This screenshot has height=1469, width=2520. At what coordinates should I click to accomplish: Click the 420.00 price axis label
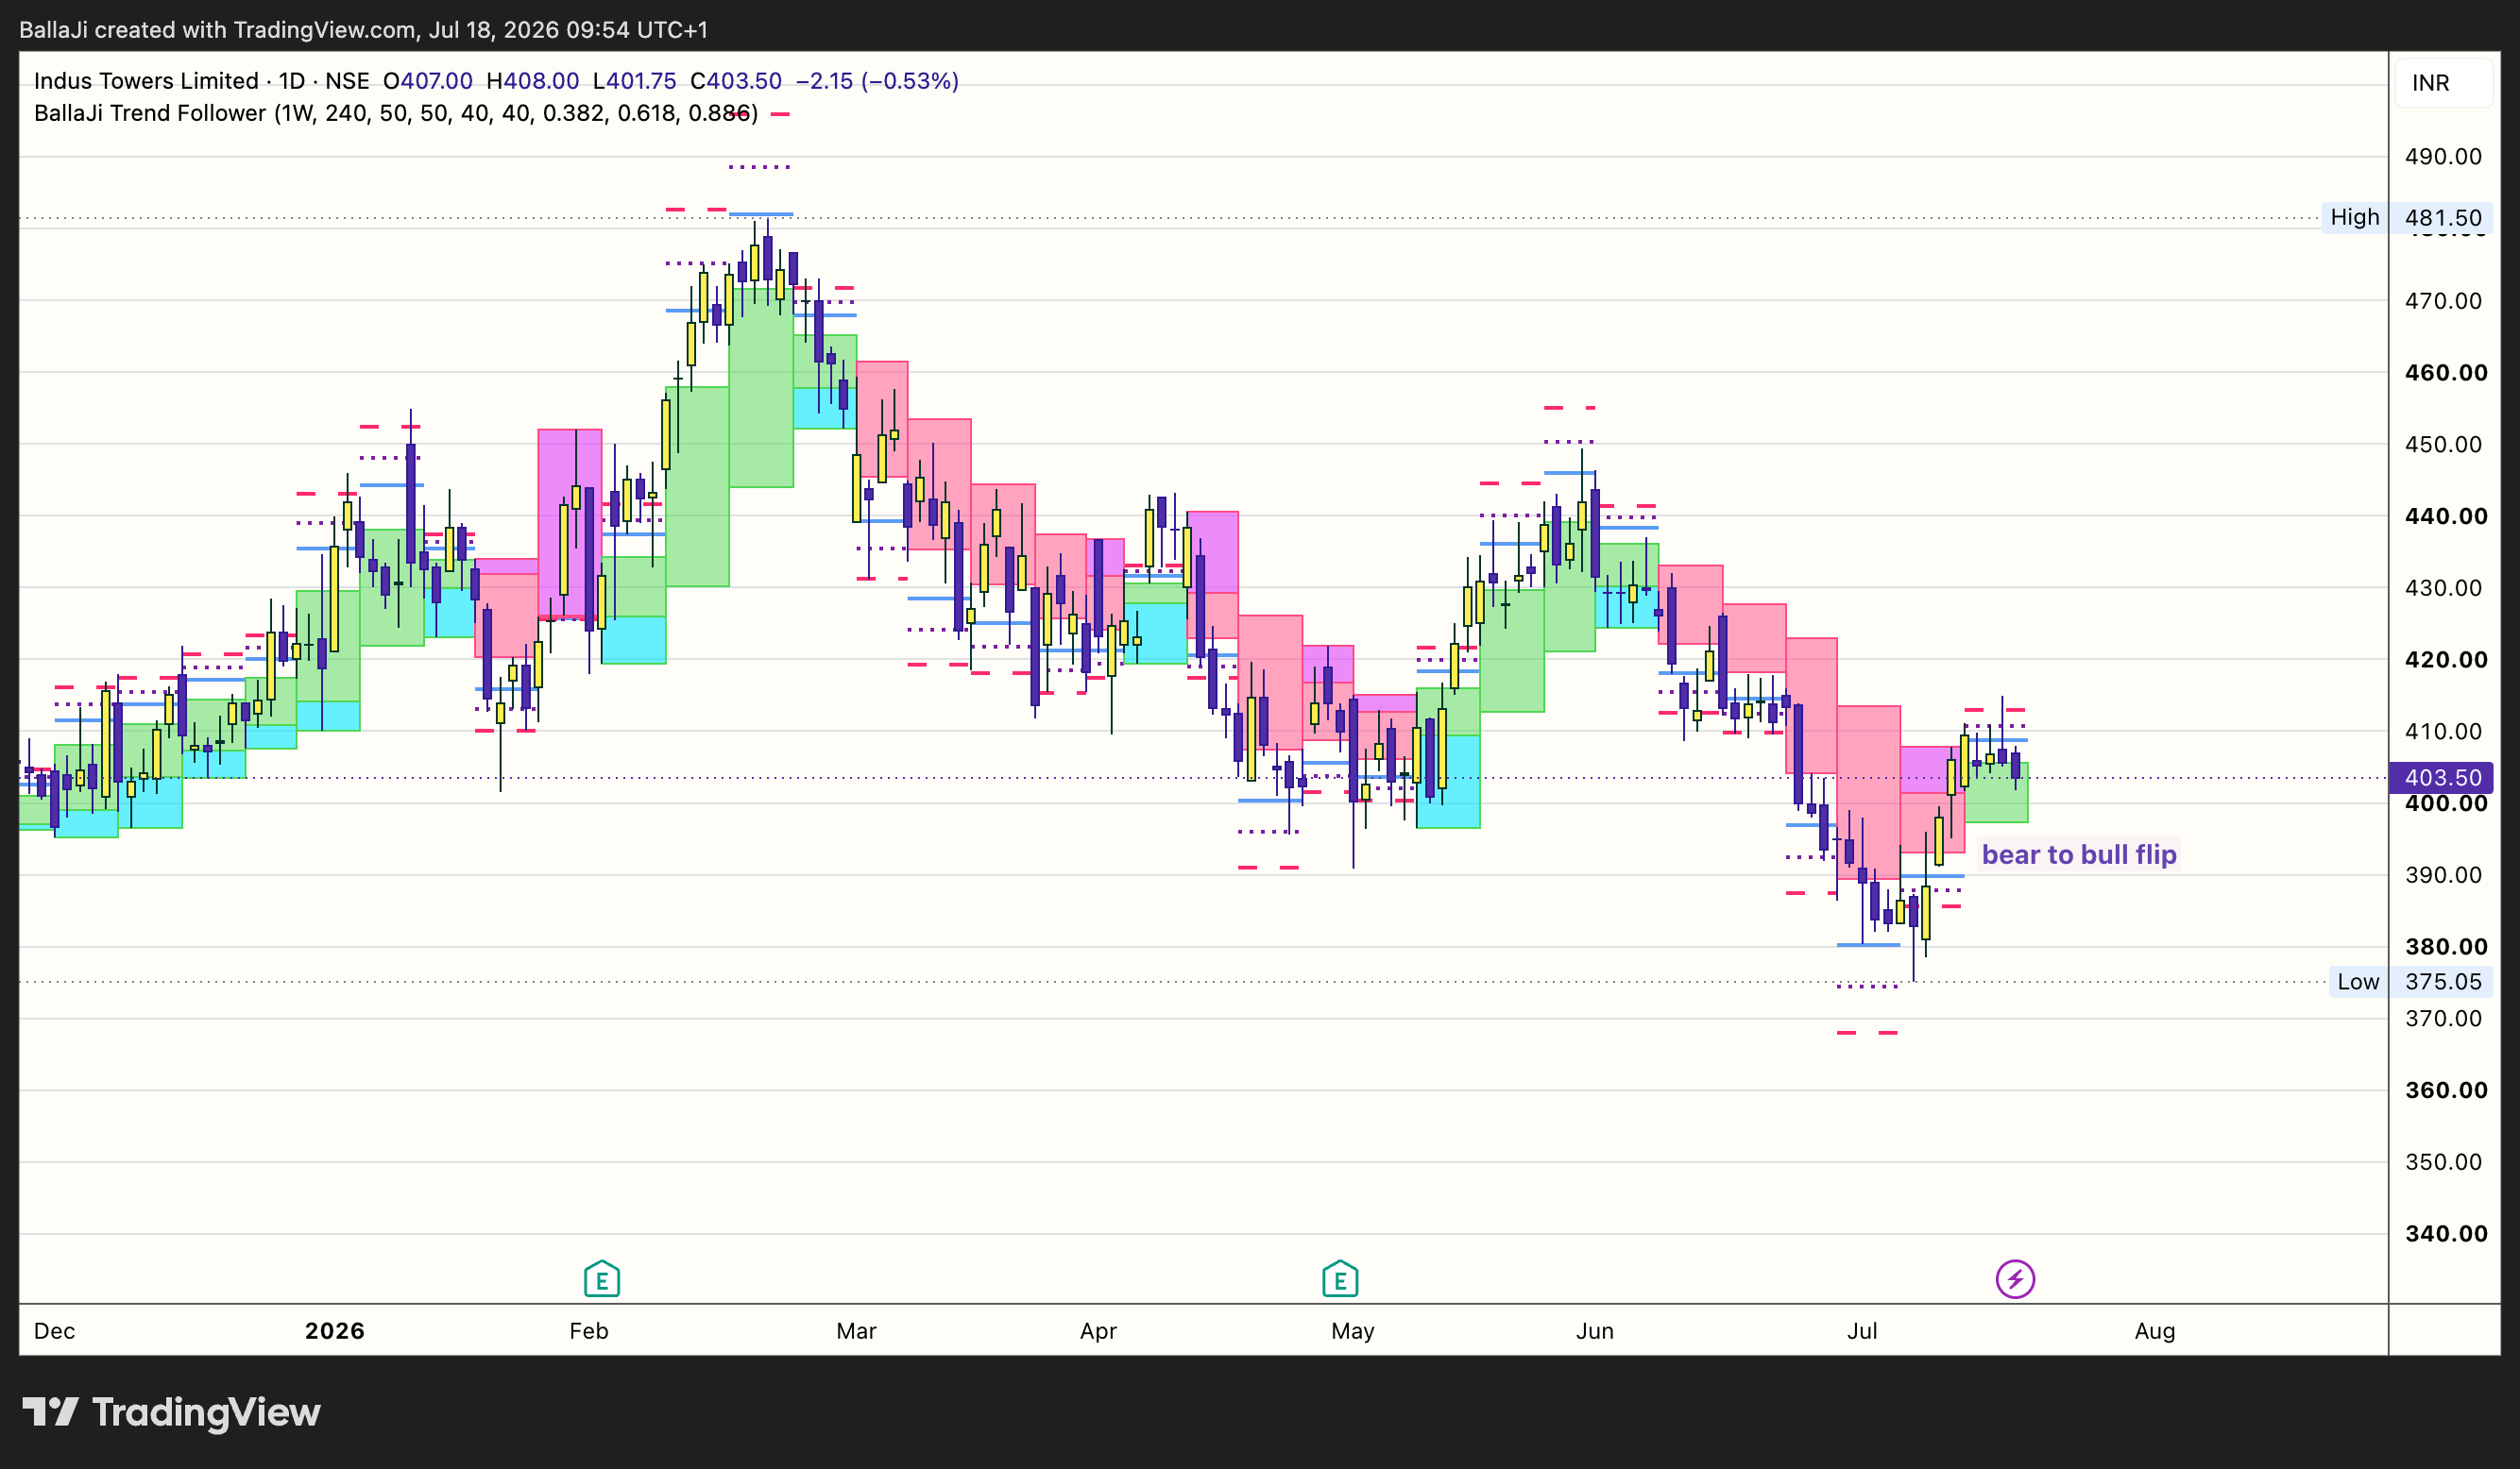2446,660
